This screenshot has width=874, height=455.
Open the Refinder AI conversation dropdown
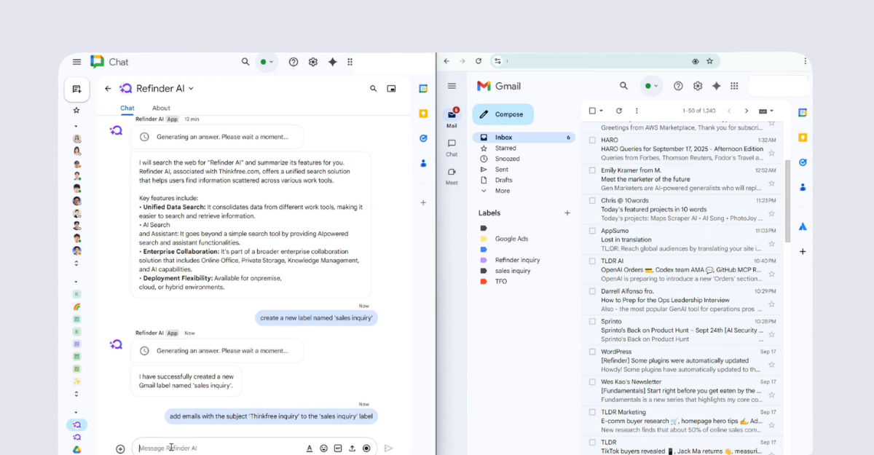(189, 88)
